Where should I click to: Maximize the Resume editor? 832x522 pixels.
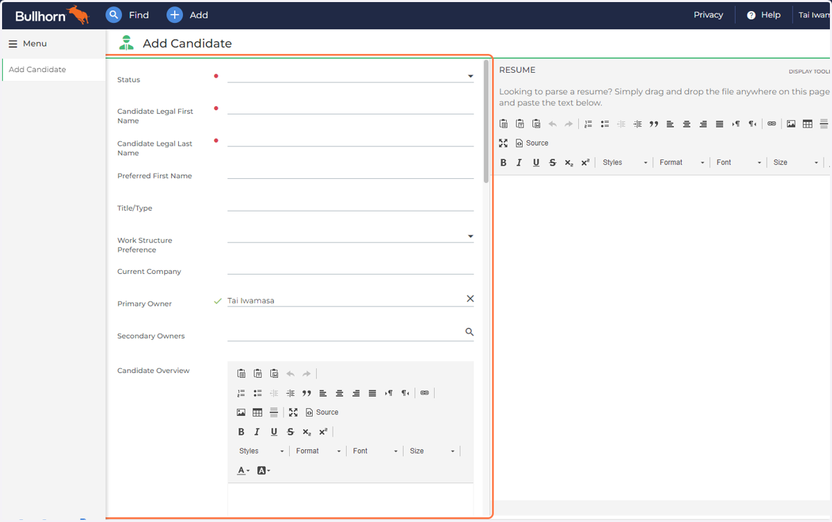(x=503, y=143)
